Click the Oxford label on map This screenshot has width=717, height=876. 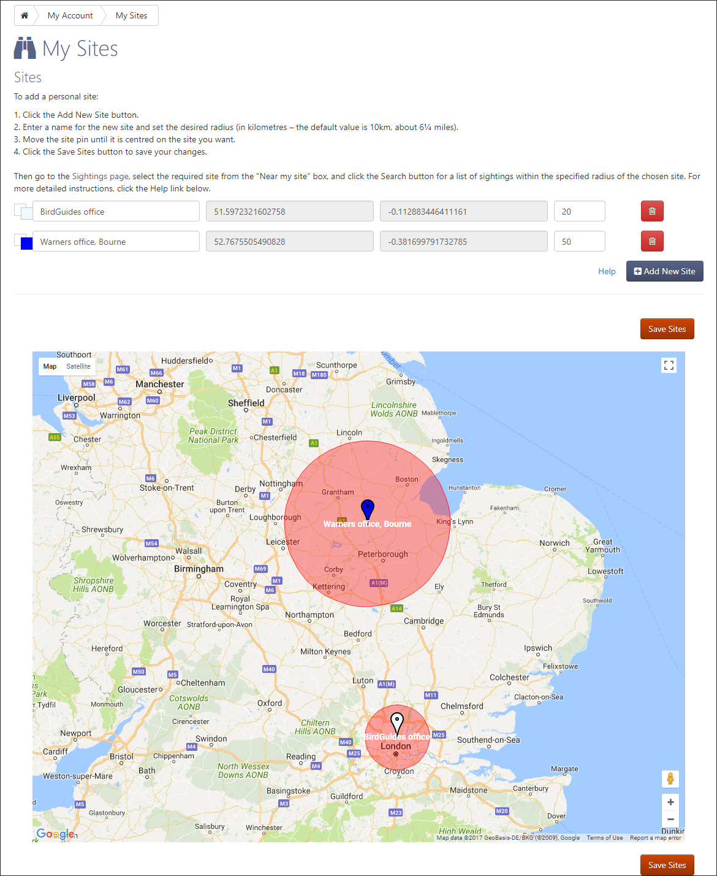(270, 703)
